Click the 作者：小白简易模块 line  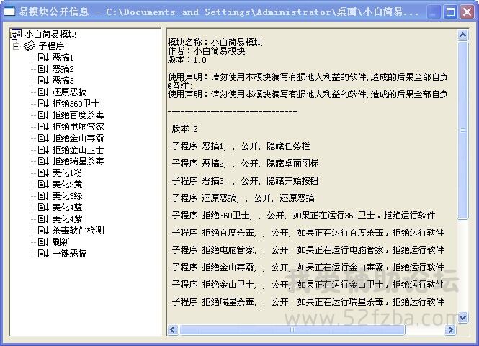coord(207,50)
